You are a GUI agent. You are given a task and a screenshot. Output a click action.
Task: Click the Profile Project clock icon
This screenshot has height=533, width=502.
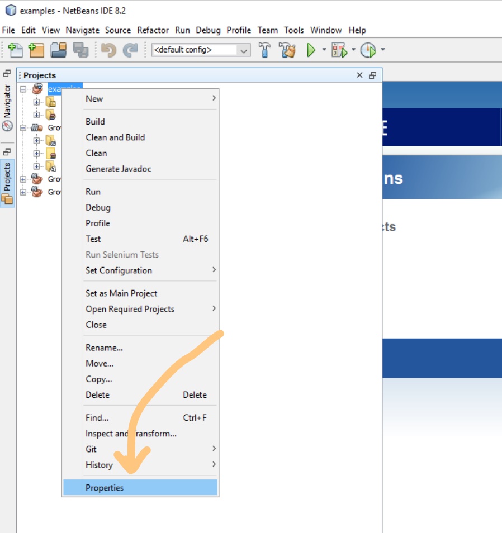click(368, 50)
